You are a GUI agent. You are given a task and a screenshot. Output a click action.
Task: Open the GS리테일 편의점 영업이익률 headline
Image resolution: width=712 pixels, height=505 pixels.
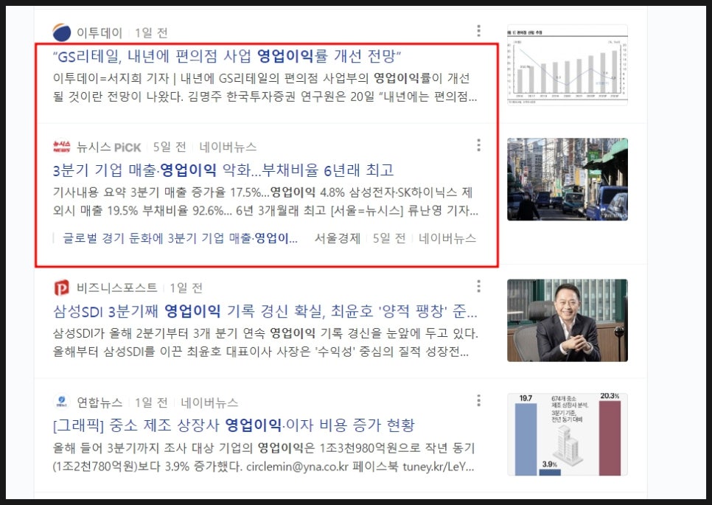point(227,56)
